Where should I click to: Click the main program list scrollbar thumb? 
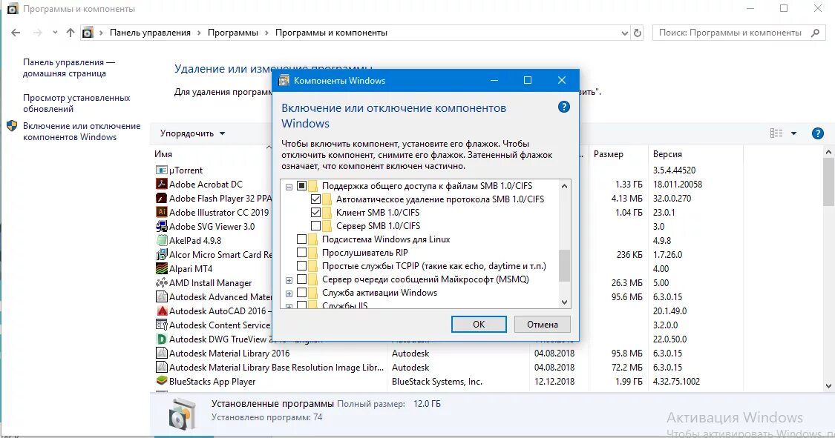pyautogui.click(x=828, y=182)
